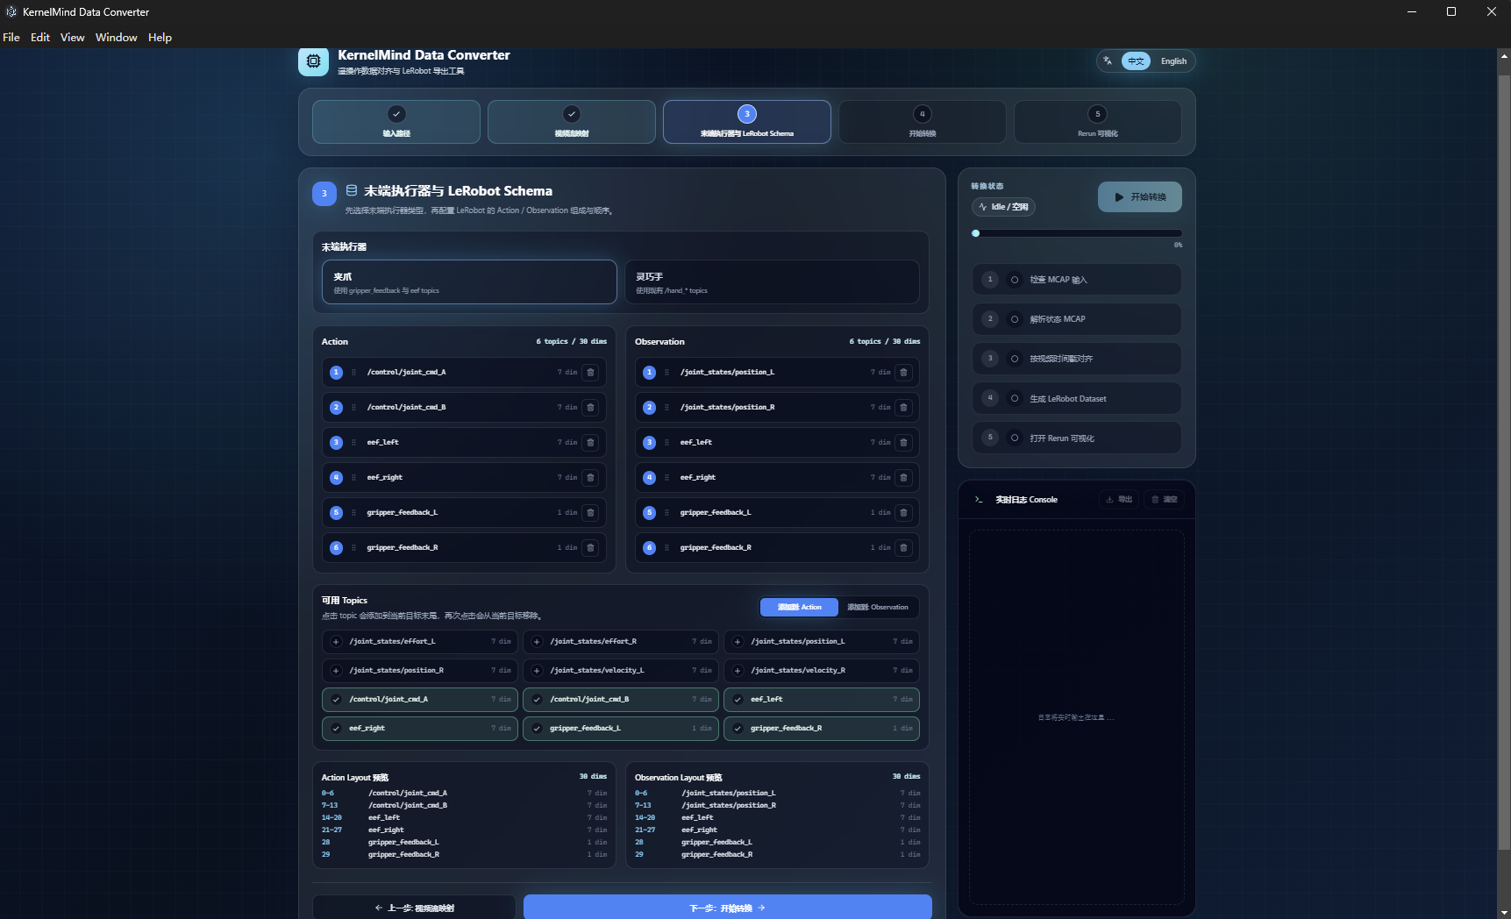Switch interface language to English
Image resolution: width=1511 pixels, height=919 pixels.
(x=1173, y=61)
